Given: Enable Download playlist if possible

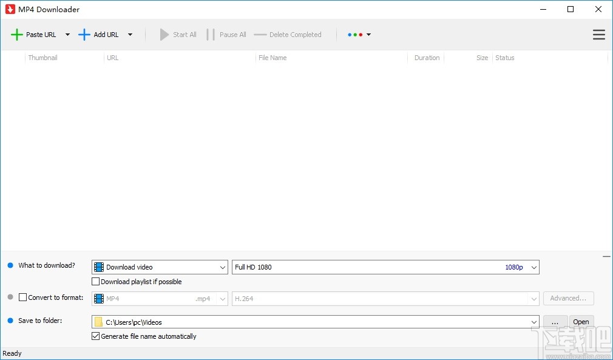Looking at the screenshot, I should coord(95,281).
